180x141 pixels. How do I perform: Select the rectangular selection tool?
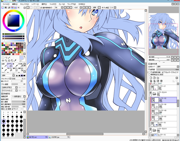pyautogui.click(x=3, y=58)
